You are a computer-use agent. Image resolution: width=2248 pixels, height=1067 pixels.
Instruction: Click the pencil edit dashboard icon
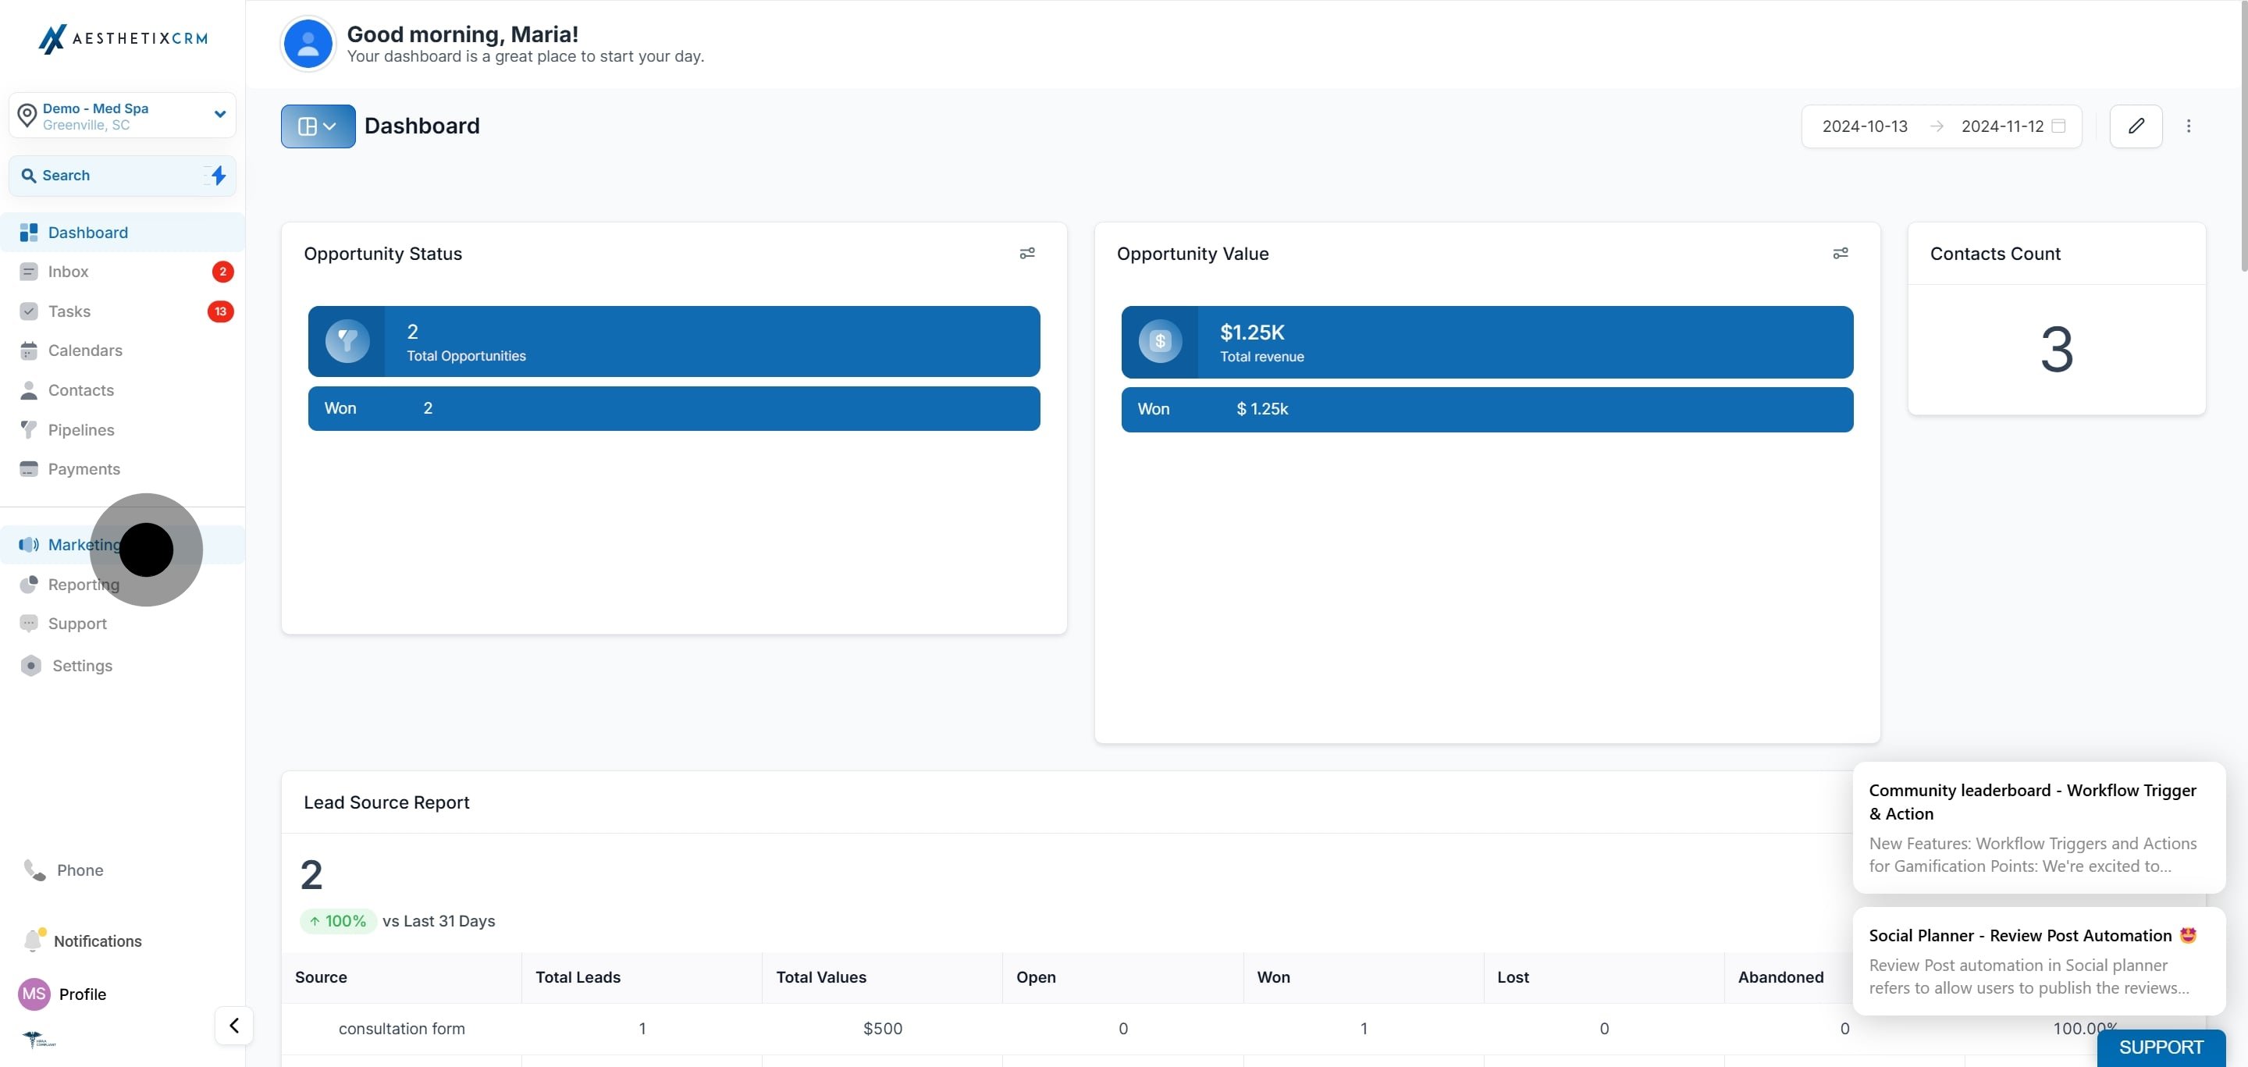coord(2135,126)
